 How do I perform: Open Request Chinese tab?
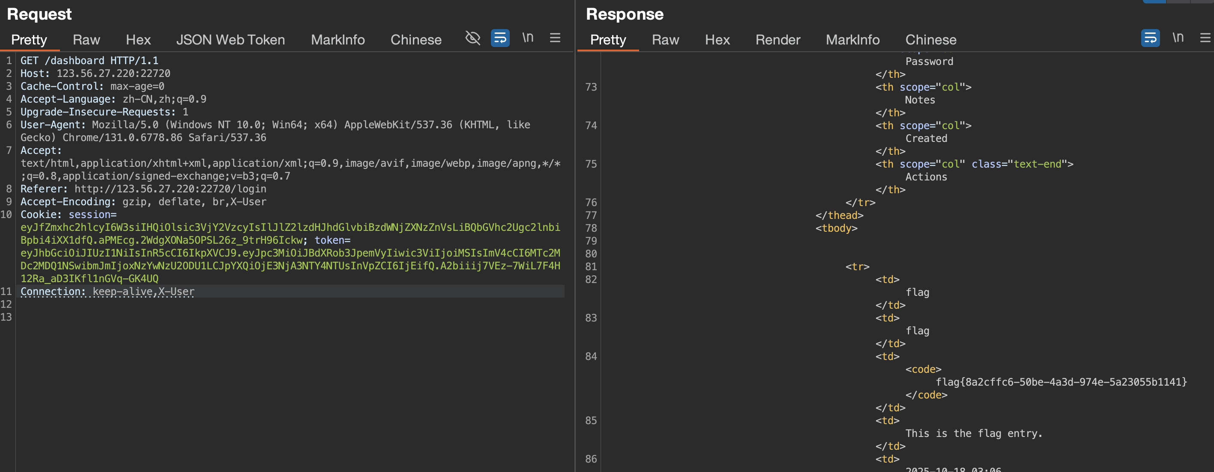click(416, 40)
